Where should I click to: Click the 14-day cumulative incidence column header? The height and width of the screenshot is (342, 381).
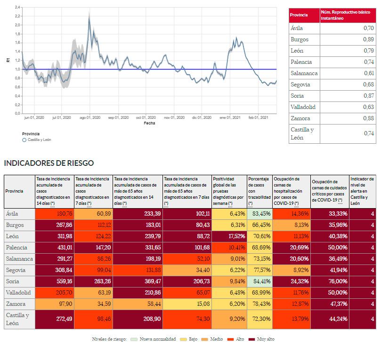point(54,192)
